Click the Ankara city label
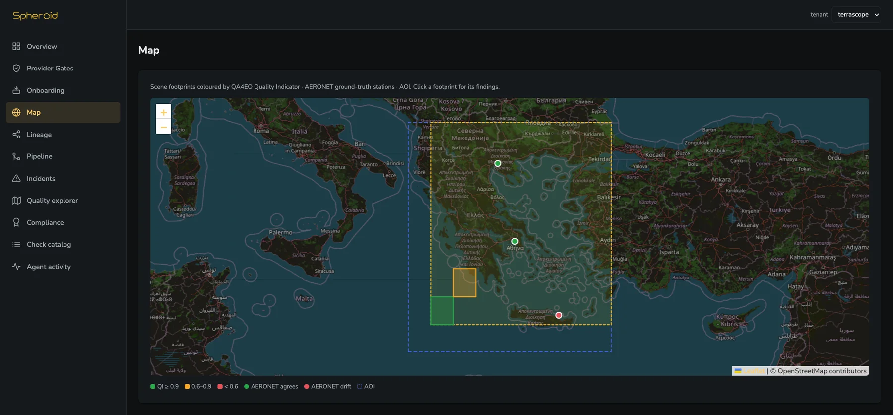893x415 pixels. (721, 179)
